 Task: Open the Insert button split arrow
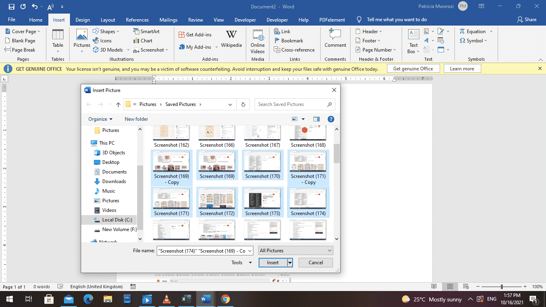(x=290, y=263)
